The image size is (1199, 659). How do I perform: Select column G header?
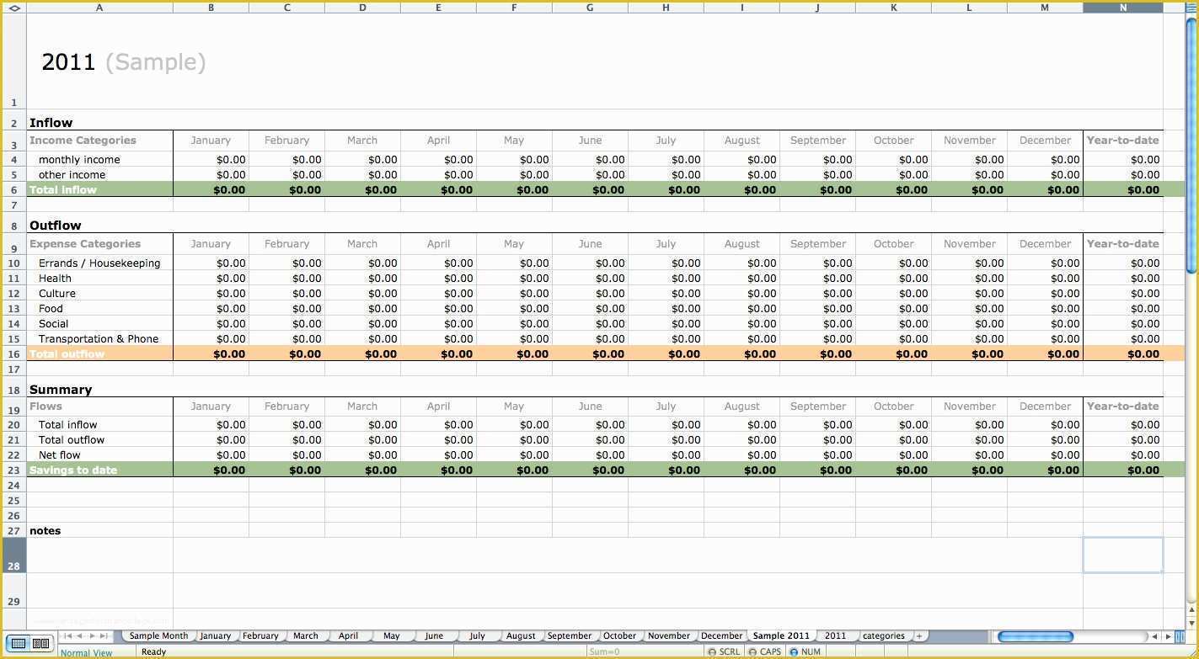[590, 8]
